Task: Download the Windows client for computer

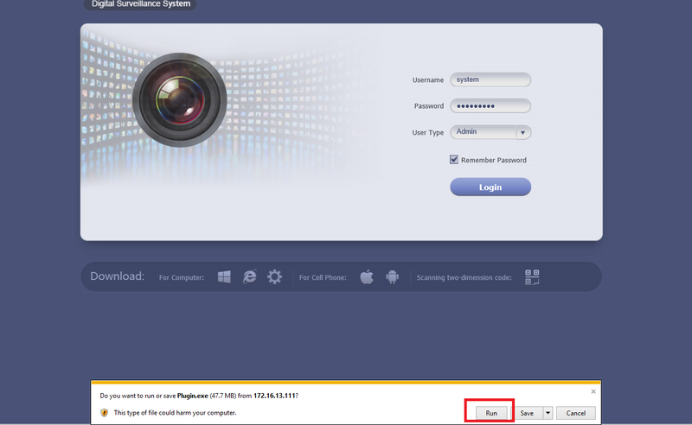Action: (x=224, y=277)
